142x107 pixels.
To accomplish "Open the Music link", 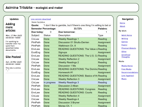I will tap(124, 79).
